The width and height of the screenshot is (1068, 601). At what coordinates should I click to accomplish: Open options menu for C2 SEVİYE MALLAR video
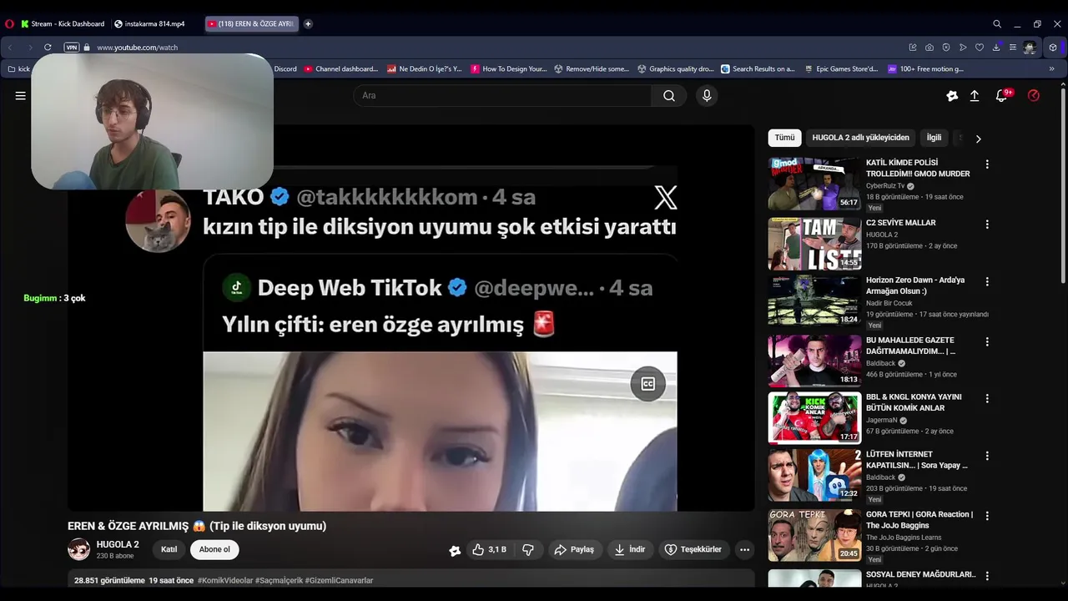987,225
